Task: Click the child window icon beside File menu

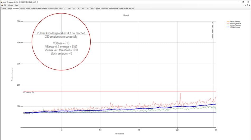Action: click(x=2, y=5)
